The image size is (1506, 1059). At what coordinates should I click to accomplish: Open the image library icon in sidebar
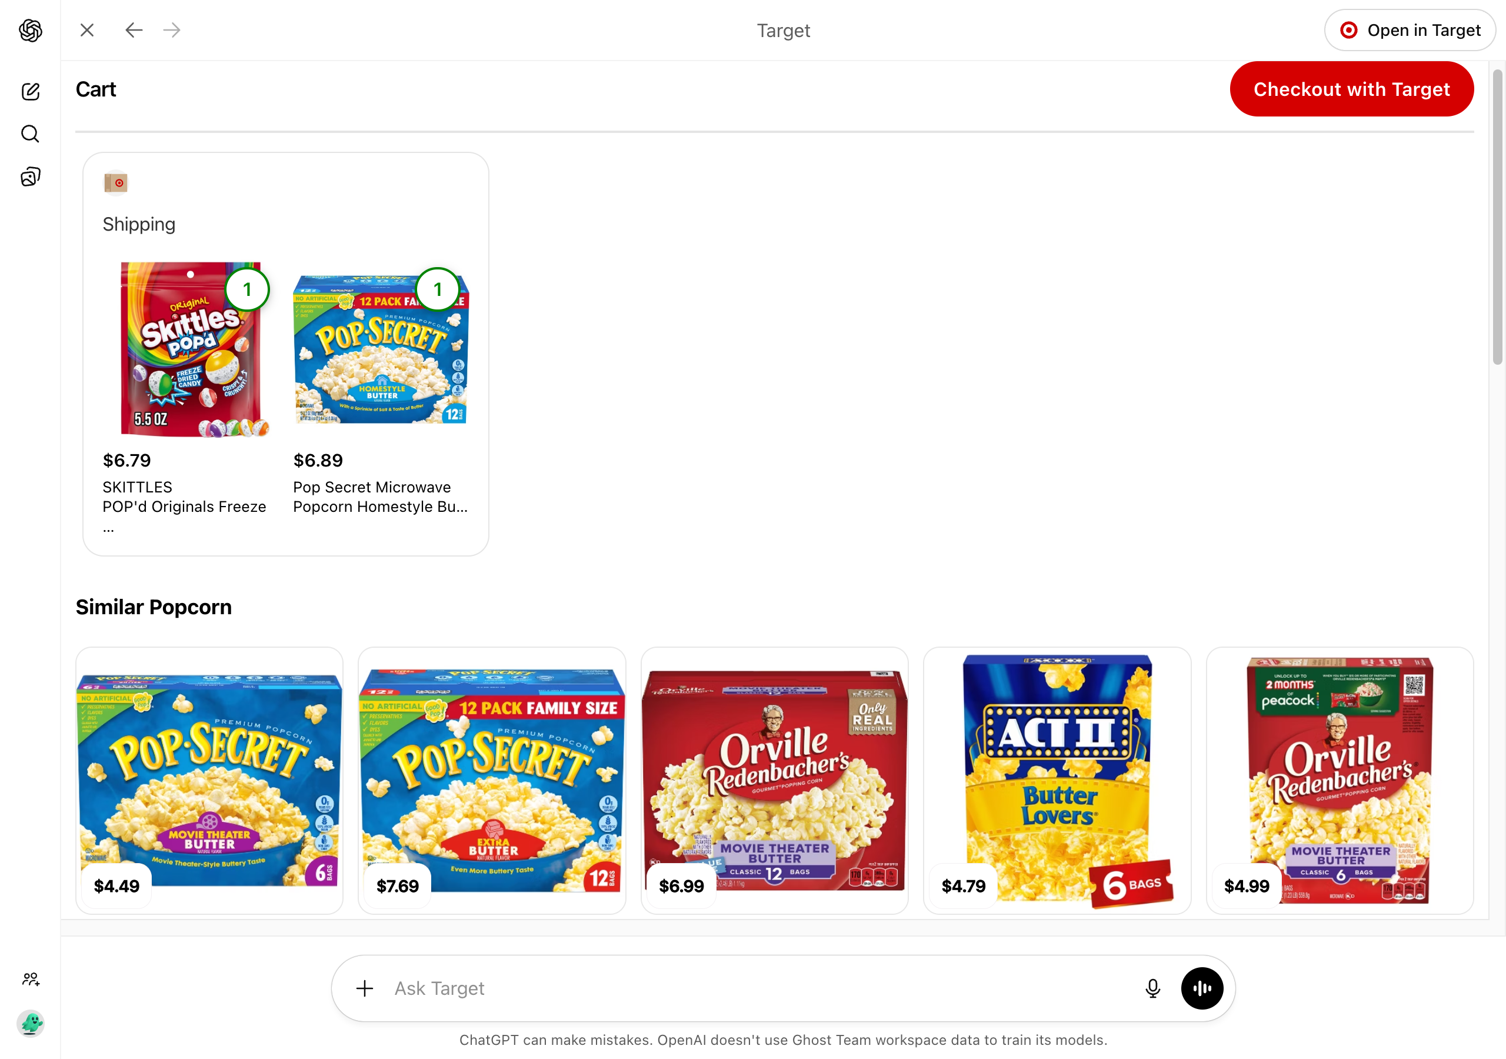(x=30, y=176)
